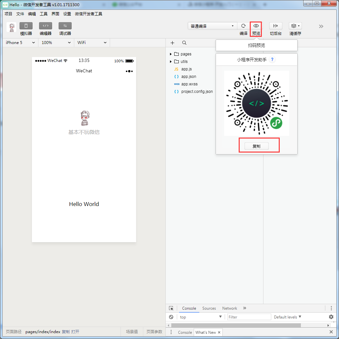Open the 工具 menu

(44, 14)
